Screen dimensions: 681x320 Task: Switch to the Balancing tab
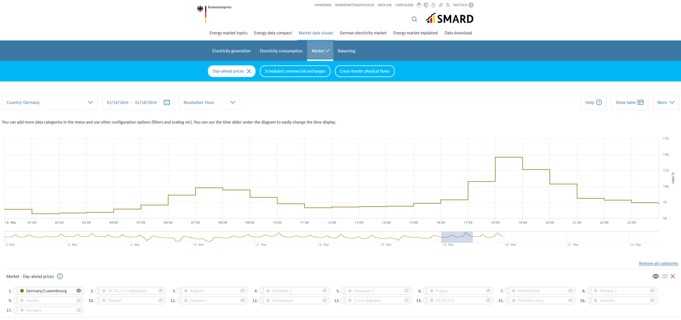tap(346, 51)
